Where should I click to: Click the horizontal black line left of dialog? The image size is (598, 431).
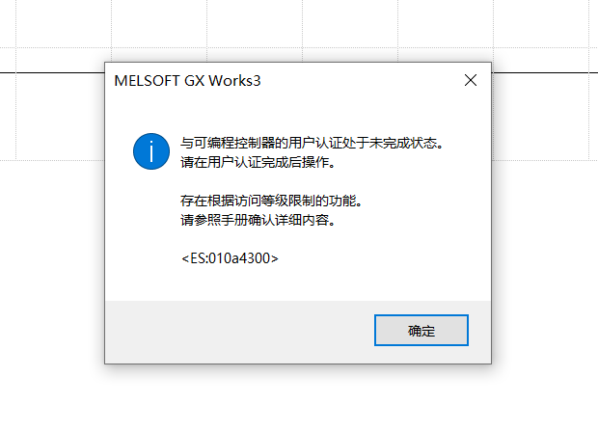click(52, 72)
